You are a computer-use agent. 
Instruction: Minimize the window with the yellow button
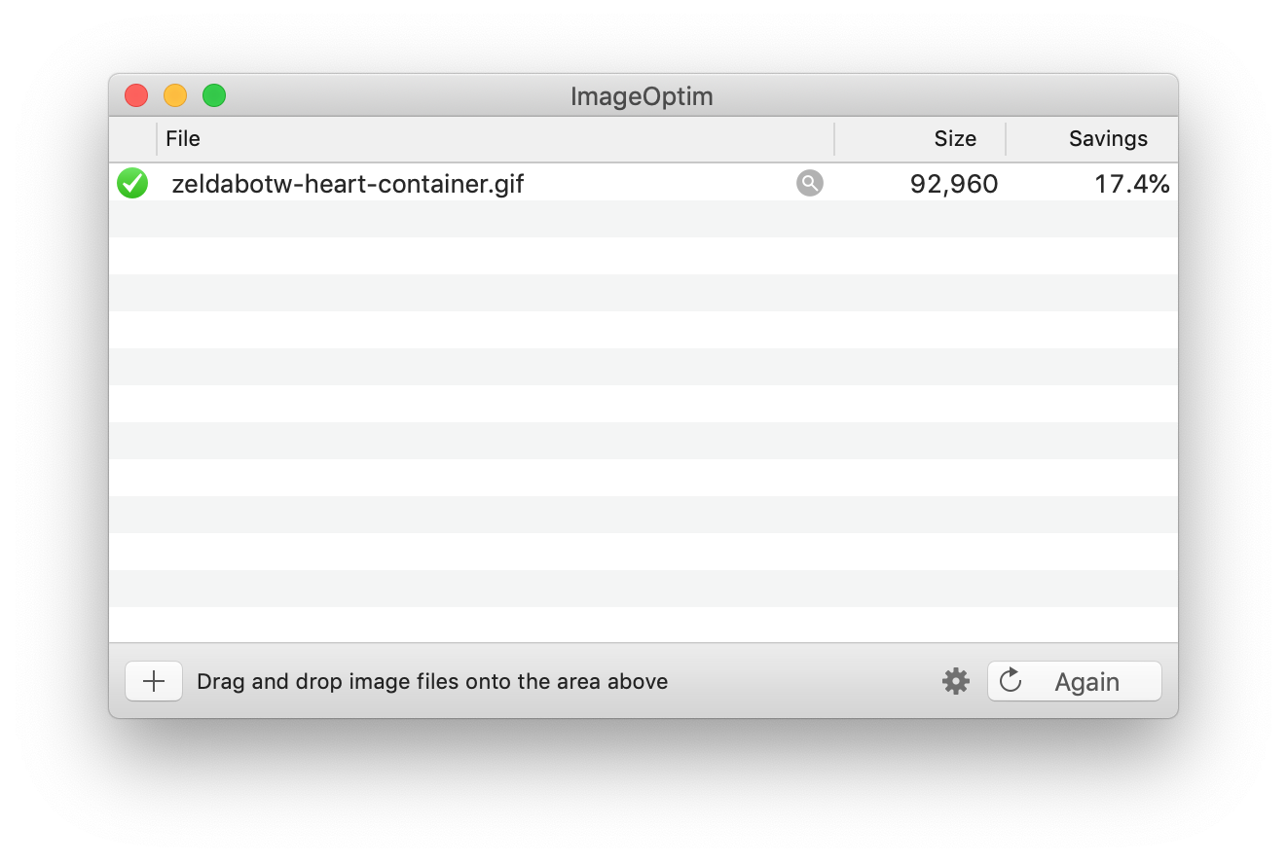coord(175,95)
